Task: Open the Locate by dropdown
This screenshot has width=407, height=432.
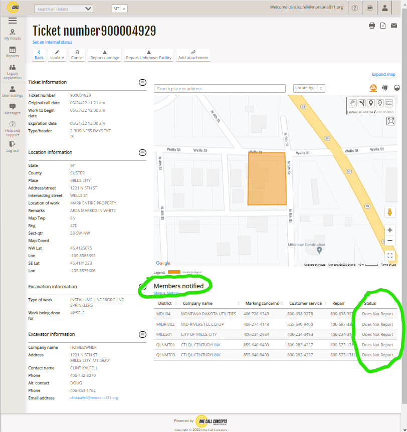Action: coord(309,88)
